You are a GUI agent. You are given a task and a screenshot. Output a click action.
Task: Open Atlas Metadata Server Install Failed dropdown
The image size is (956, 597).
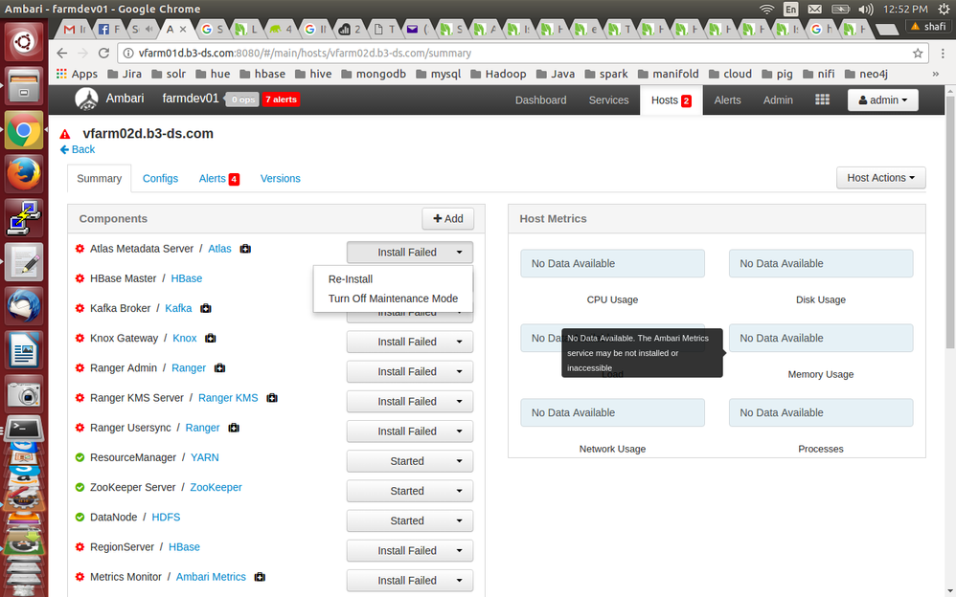(x=410, y=253)
